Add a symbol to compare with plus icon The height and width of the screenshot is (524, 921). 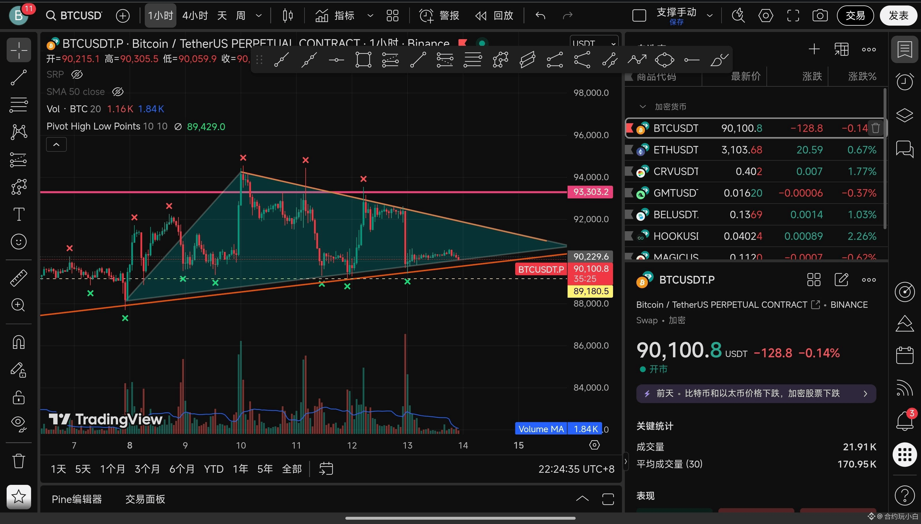(123, 16)
